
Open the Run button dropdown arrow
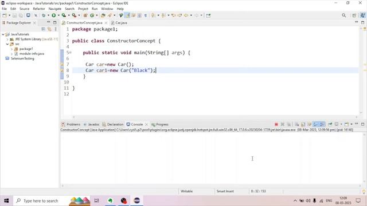click(58, 15)
